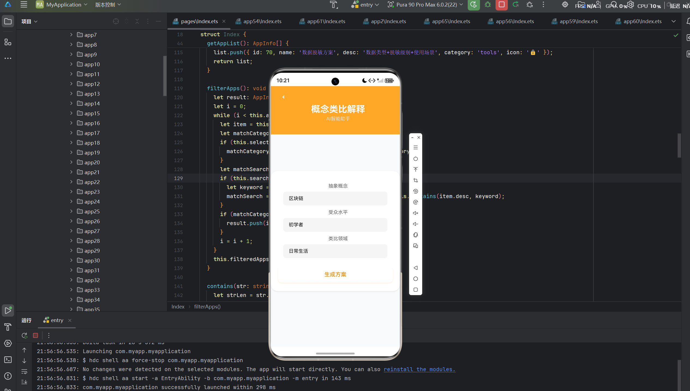The image size is (690, 391).
Task: Open the hamburger main menu
Action: click(x=24, y=5)
